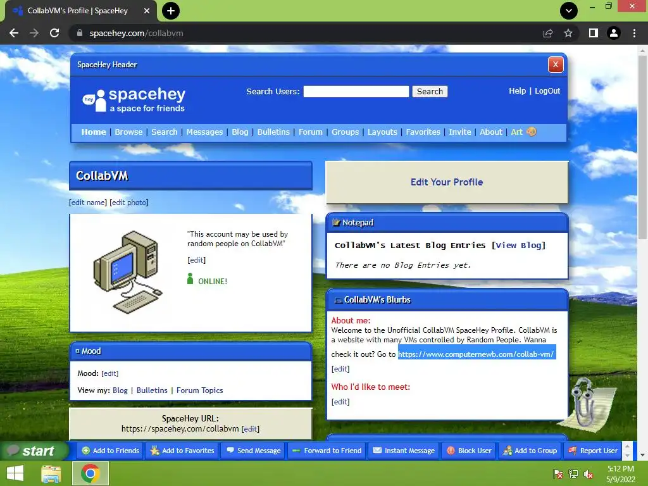Click the LogOut link
The width and height of the screenshot is (648, 486).
547,91
